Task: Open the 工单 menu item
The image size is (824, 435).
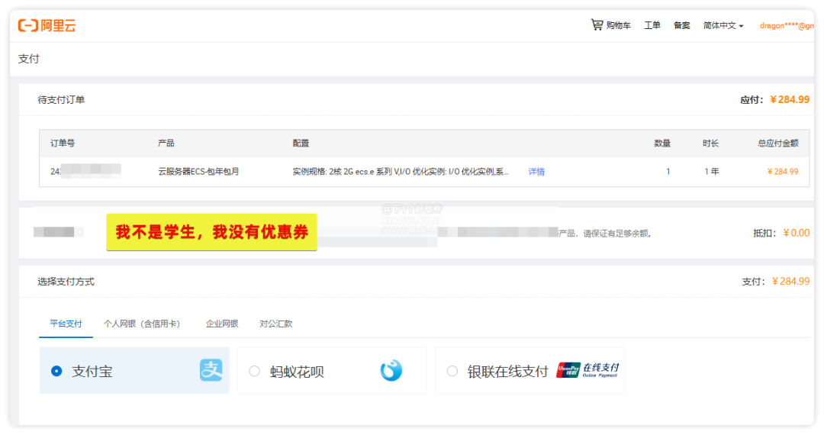Action: pyautogui.click(x=652, y=25)
